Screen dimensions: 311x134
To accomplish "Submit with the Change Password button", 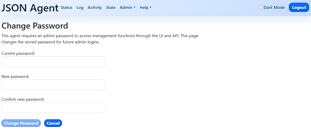I will point(21,123).
